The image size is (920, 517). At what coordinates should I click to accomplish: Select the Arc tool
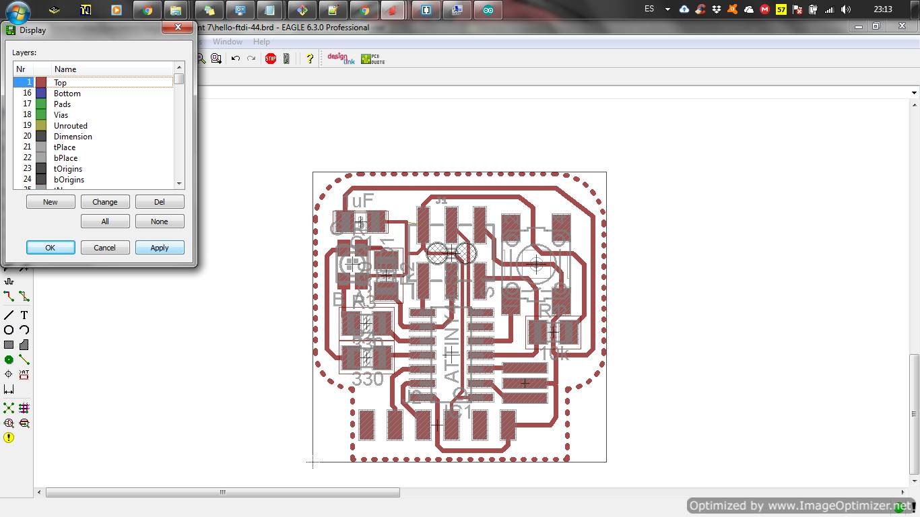click(24, 330)
